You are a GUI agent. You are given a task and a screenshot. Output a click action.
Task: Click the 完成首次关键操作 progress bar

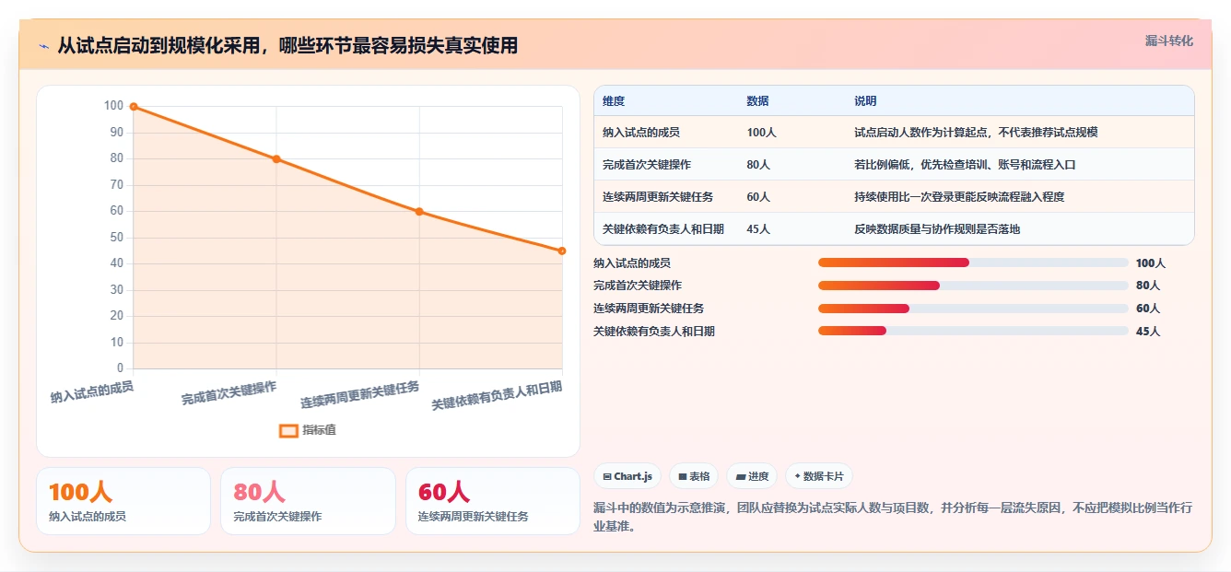point(973,286)
